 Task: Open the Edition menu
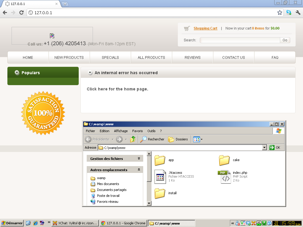tap(104, 131)
